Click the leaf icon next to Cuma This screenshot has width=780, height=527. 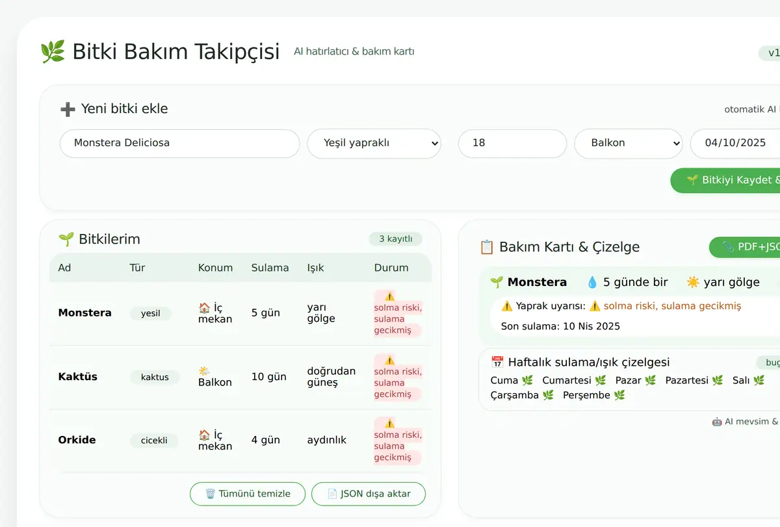[527, 380]
